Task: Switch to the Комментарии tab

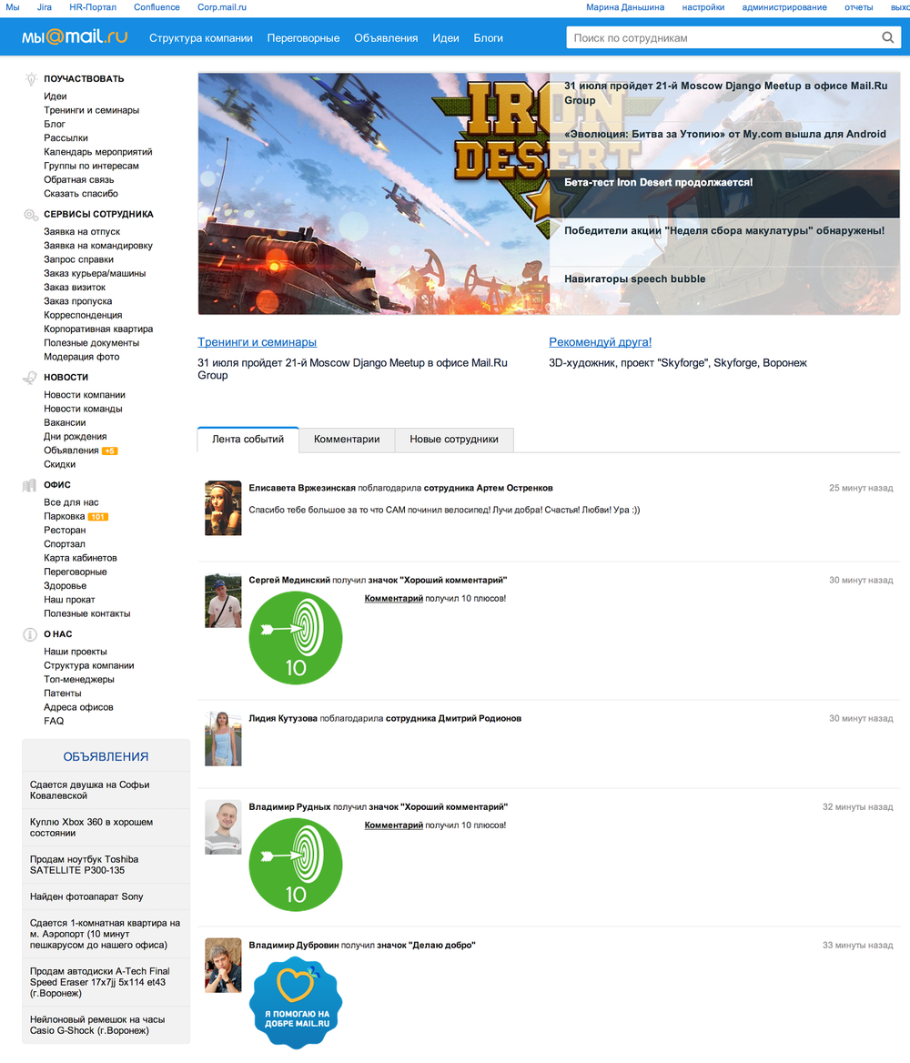Action: (x=347, y=440)
